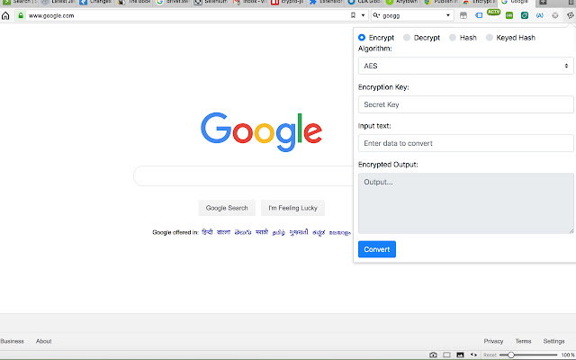The width and height of the screenshot is (576, 360).
Task: Select the Keyed Hash radio button
Action: pyautogui.click(x=490, y=38)
